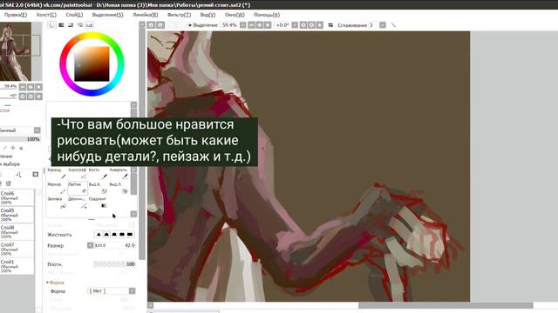The height and width of the screenshot is (313, 558).
Task: Select layer Слой1
Action: tap(17, 266)
